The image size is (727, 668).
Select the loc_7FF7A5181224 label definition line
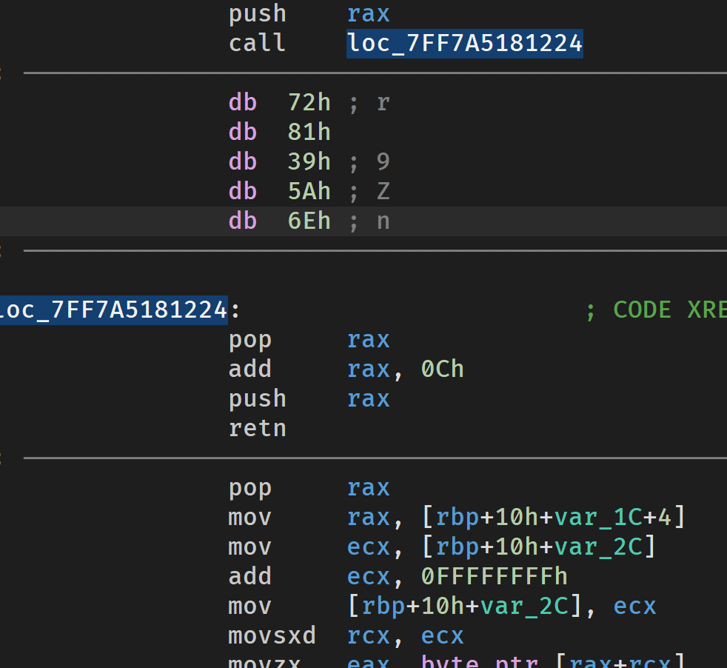pyautogui.click(x=115, y=310)
